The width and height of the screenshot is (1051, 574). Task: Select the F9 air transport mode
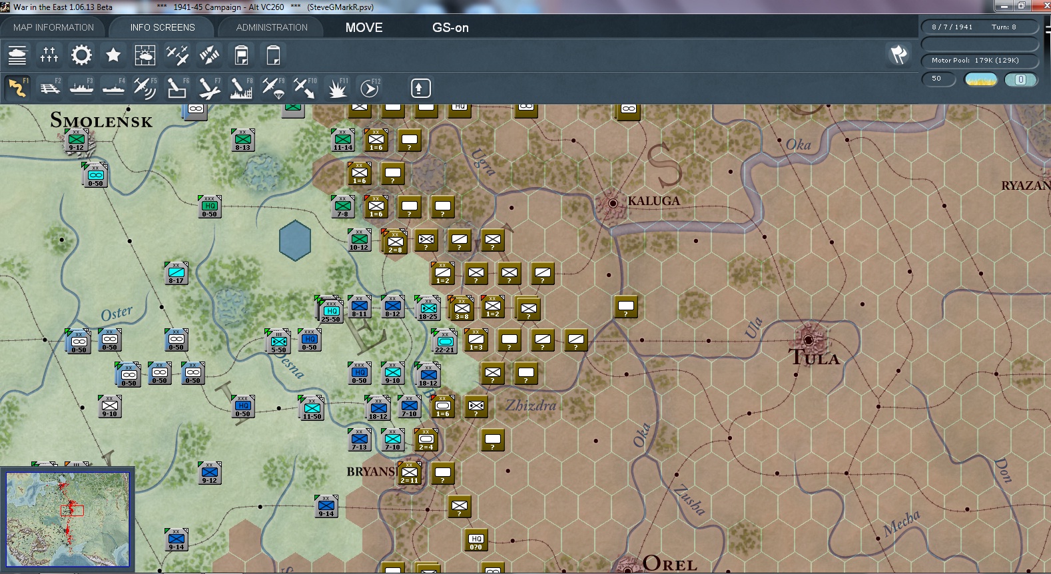click(273, 87)
